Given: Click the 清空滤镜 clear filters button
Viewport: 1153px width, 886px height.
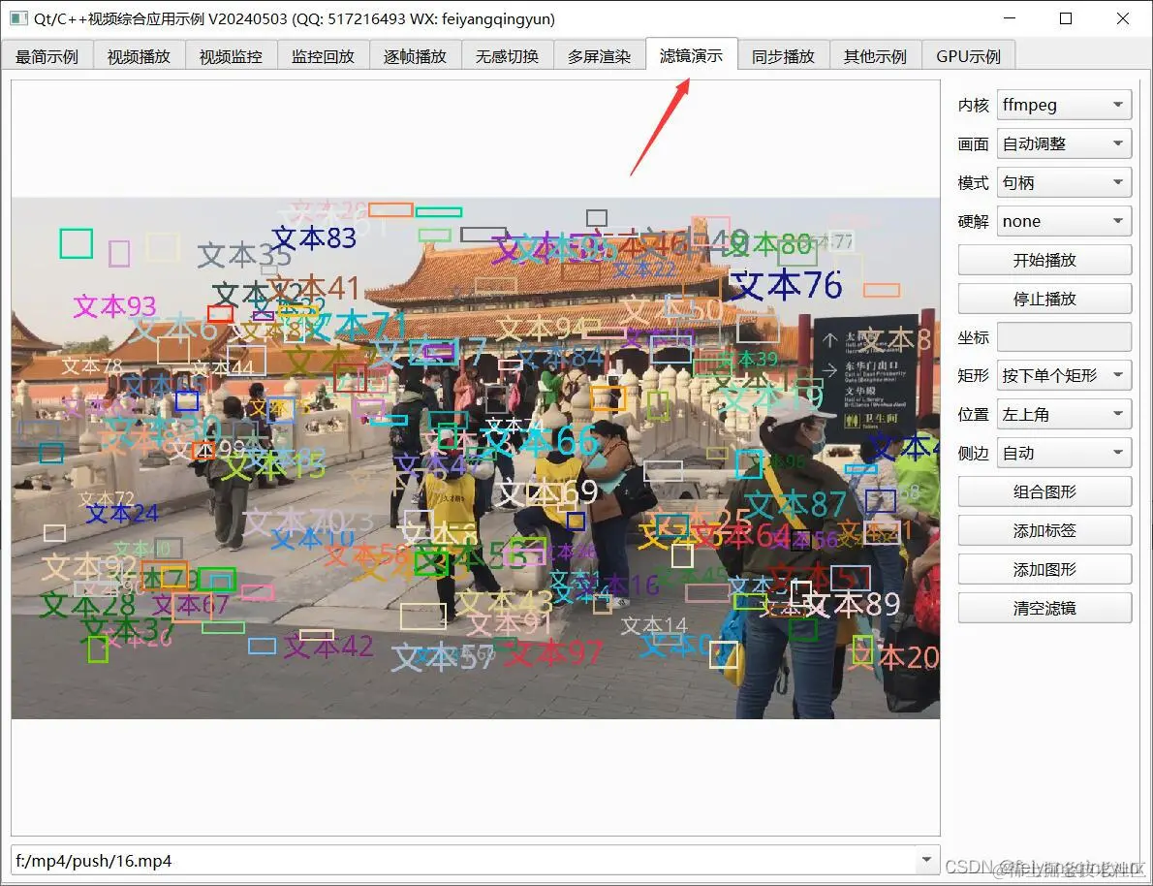Looking at the screenshot, I should coord(1044,608).
